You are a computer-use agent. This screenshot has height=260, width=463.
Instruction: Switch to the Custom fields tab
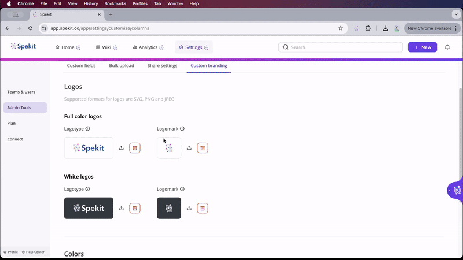[81, 66]
